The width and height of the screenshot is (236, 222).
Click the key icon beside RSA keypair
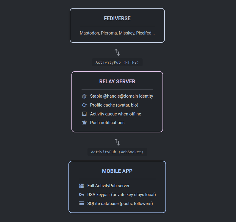(82, 195)
